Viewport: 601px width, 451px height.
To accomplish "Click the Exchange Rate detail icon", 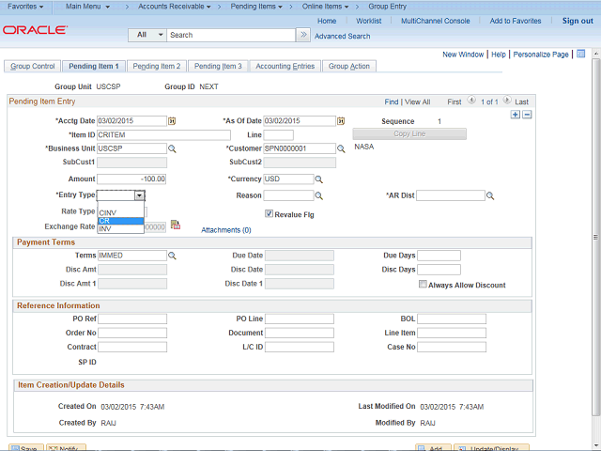I will [x=175, y=225].
